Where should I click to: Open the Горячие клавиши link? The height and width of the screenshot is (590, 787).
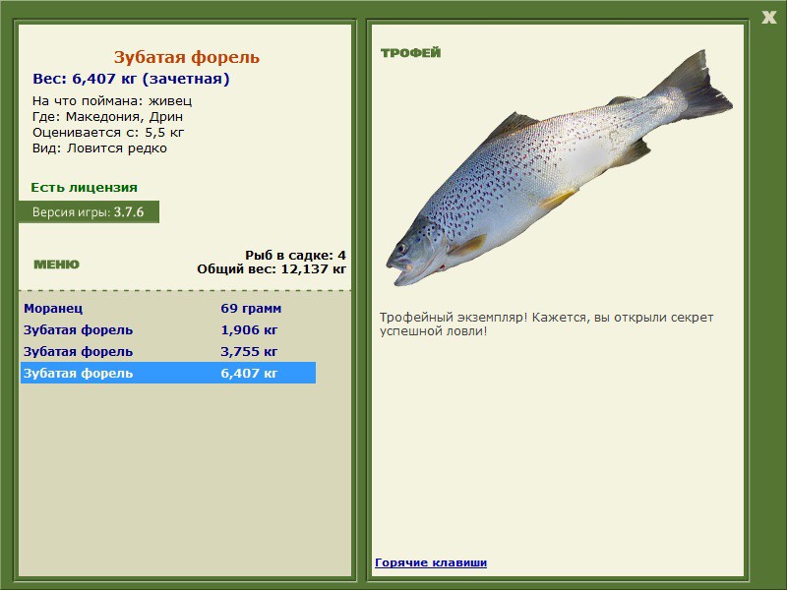(x=431, y=562)
